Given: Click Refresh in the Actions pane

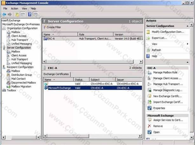Looking at the screenshot, I should pyautogui.click(x=156, y=50).
